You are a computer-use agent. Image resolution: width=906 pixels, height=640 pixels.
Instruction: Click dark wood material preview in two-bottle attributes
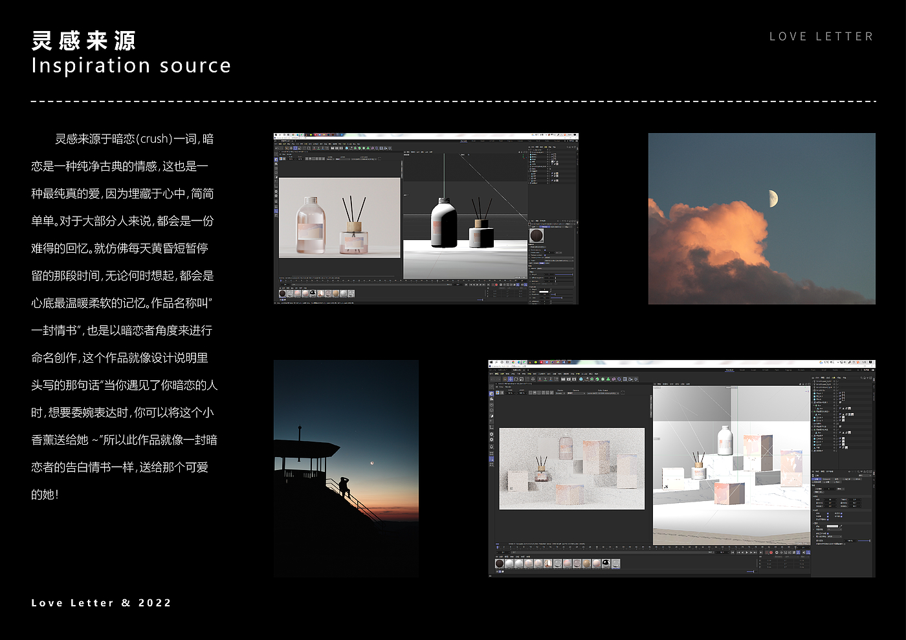point(536,236)
